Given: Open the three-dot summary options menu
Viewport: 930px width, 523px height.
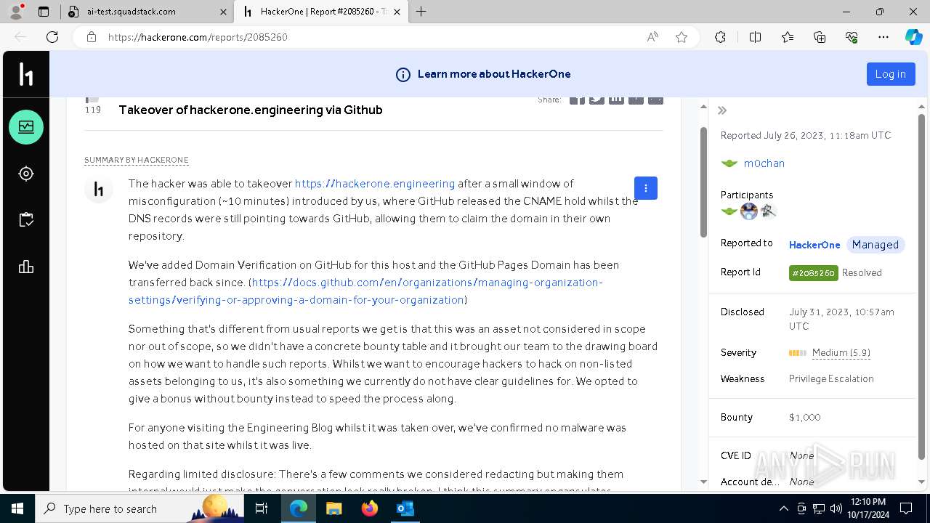Looking at the screenshot, I should (x=646, y=188).
